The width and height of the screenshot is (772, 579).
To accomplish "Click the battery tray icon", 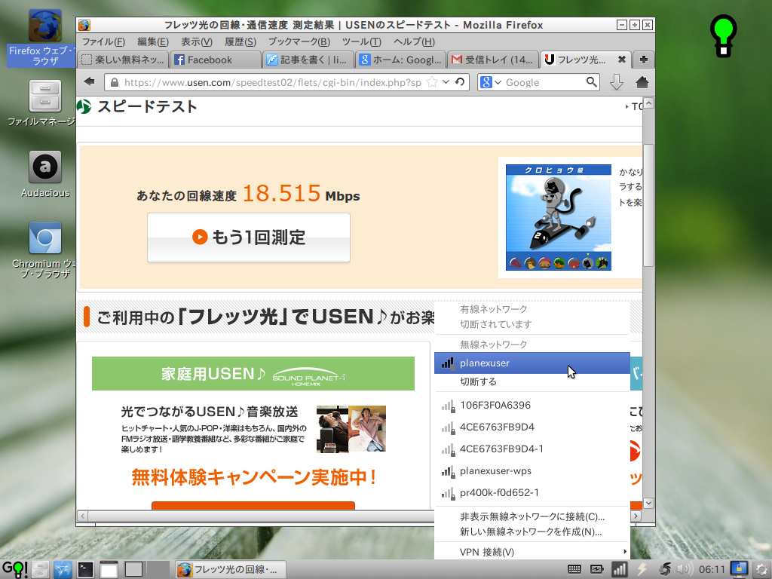I will pos(597,570).
